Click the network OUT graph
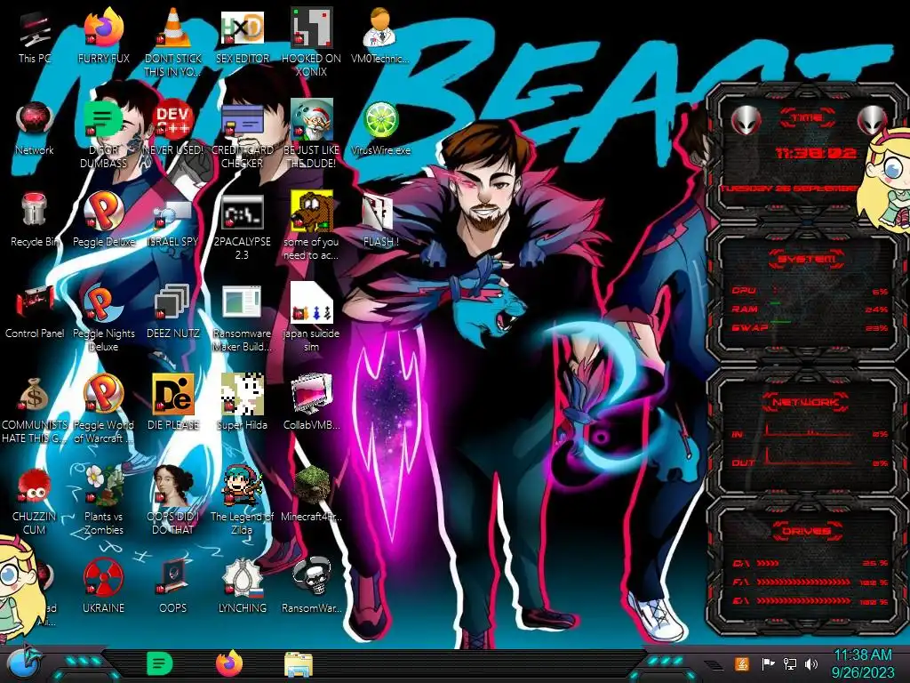Viewport: 910px width, 683px height. [x=810, y=458]
